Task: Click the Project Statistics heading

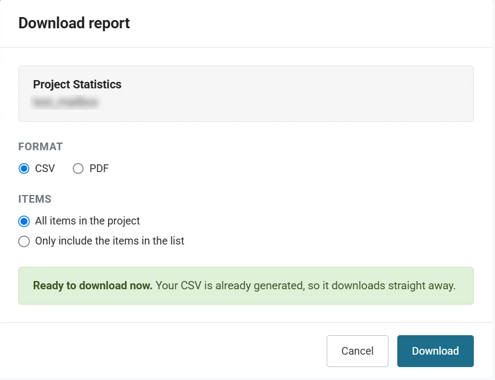Action: click(77, 84)
